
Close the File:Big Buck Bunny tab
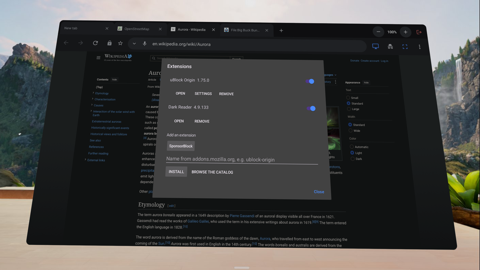[267, 30]
